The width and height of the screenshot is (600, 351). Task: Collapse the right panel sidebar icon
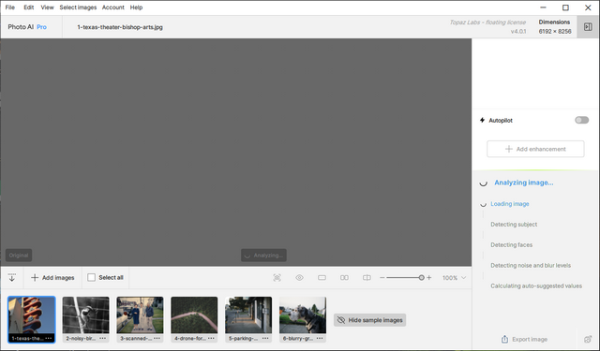click(588, 27)
